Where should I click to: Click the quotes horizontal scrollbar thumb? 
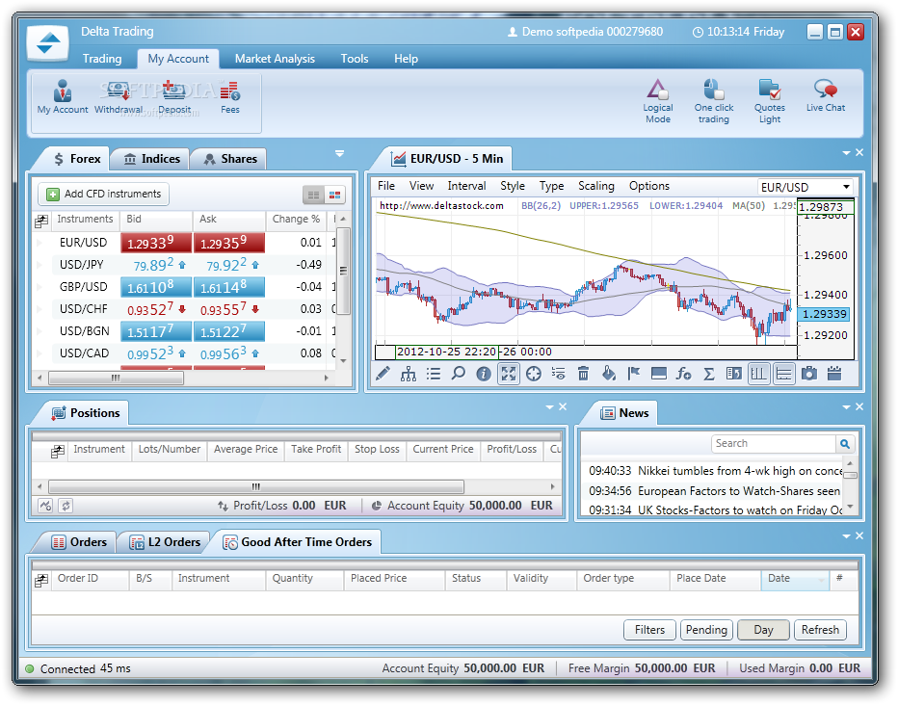117,378
